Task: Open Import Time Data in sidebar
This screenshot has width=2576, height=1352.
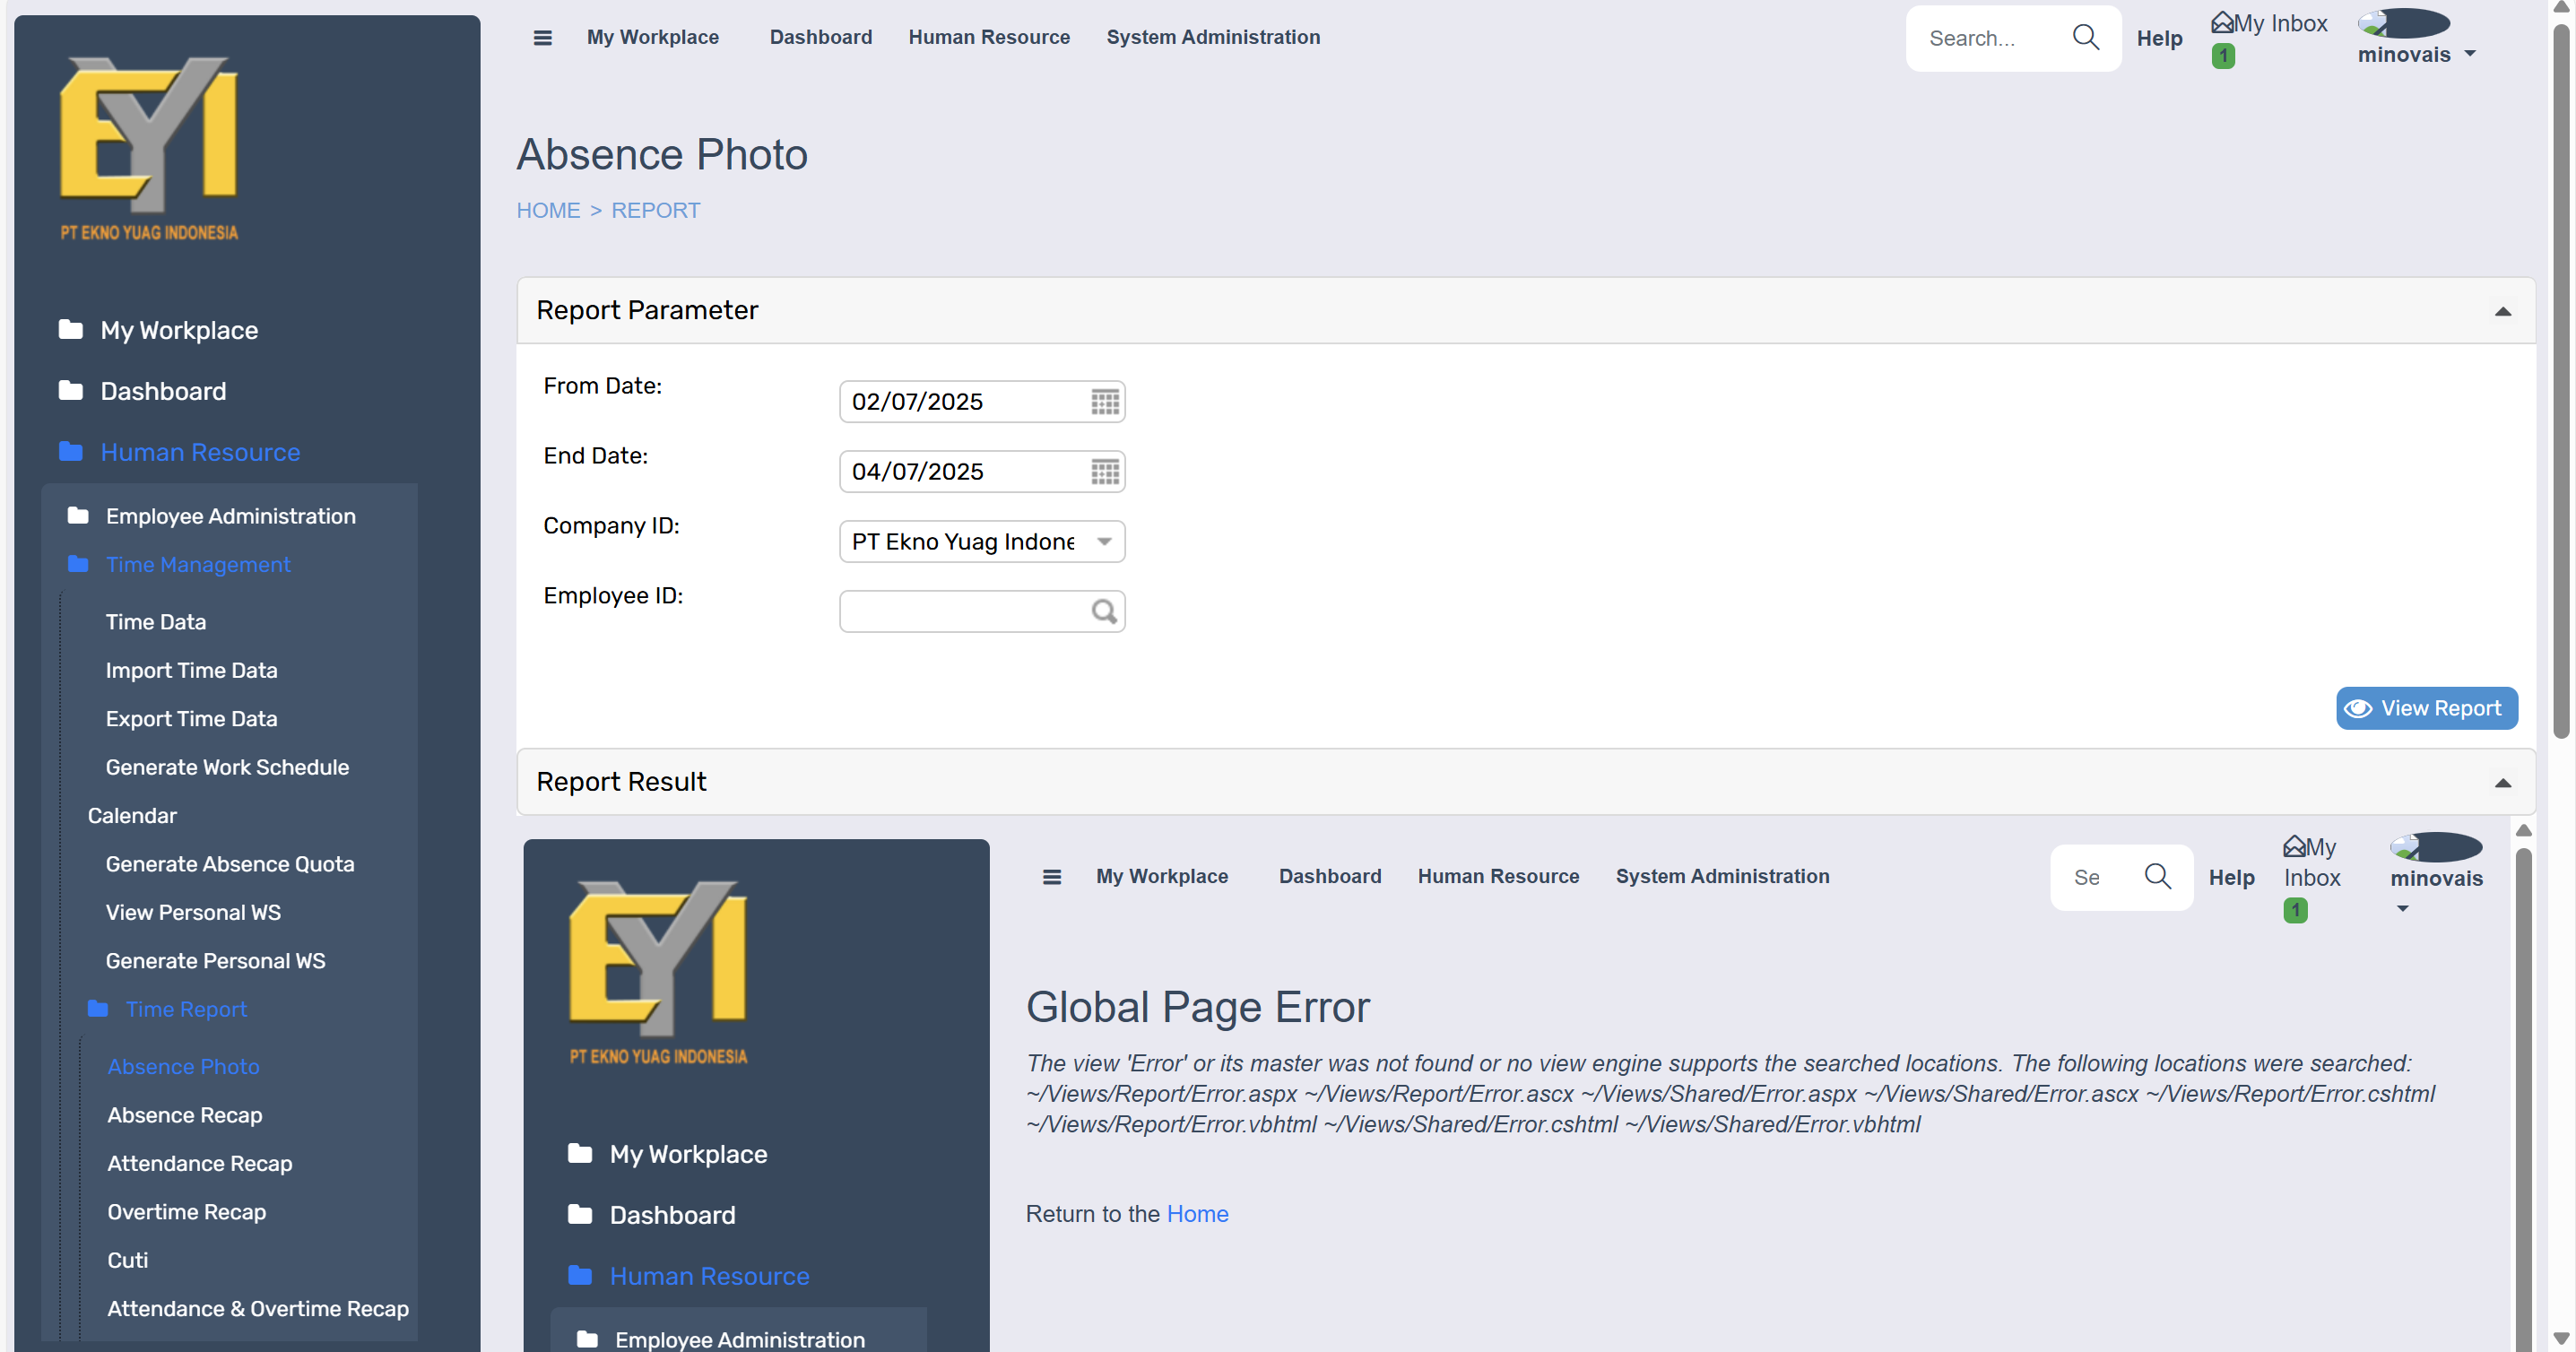Action: (x=191, y=670)
